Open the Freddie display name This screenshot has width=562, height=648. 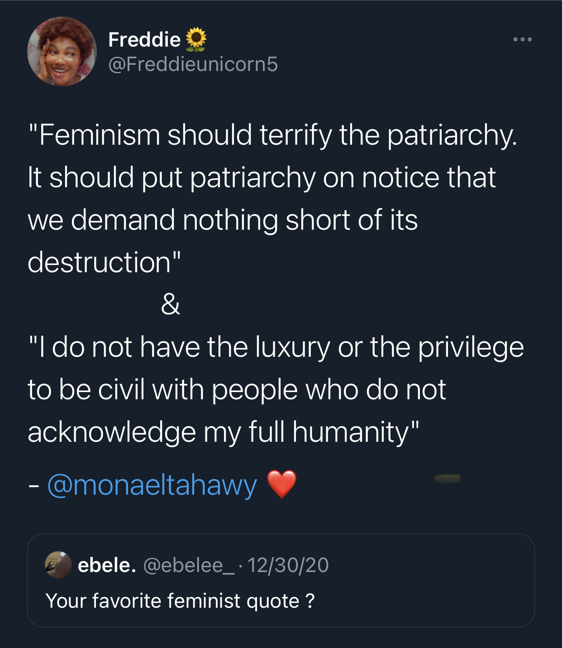144,40
